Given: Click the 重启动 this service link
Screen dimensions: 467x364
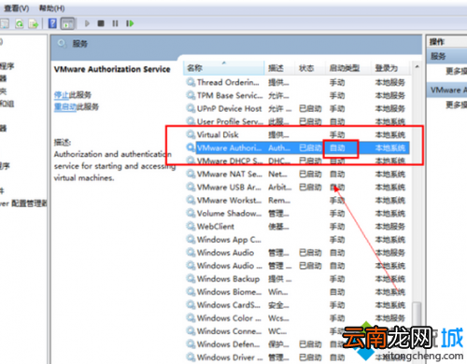Looking at the screenshot, I should coord(65,107).
